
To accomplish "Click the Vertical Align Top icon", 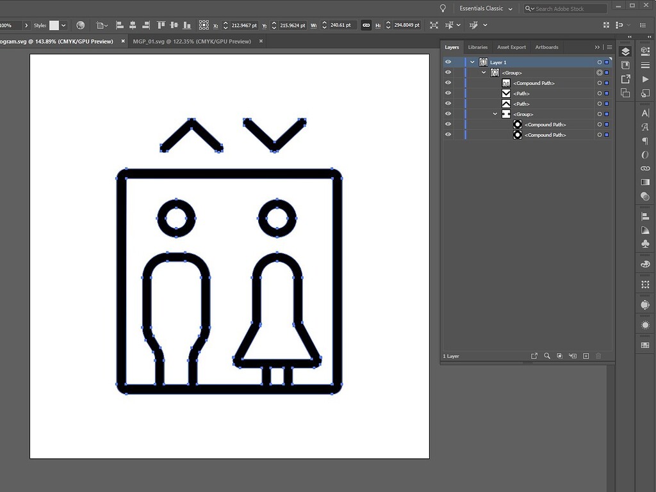I will pos(160,25).
